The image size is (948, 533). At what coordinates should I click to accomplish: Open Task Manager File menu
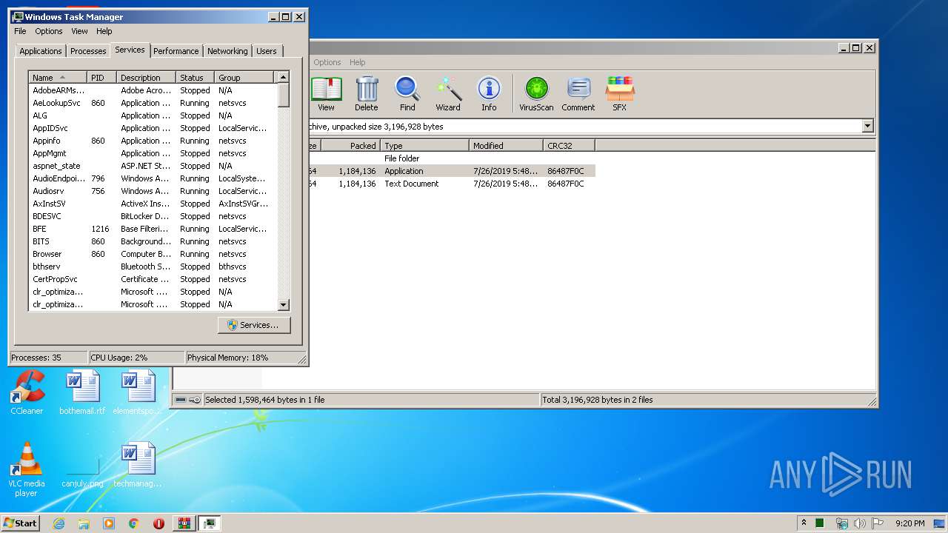20,31
